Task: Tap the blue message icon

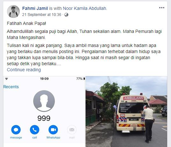Action: tap(16, 130)
